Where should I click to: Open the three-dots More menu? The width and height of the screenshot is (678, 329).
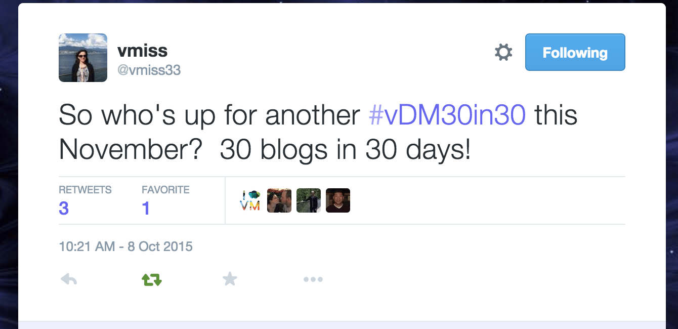pyautogui.click(x=313, y=279)
